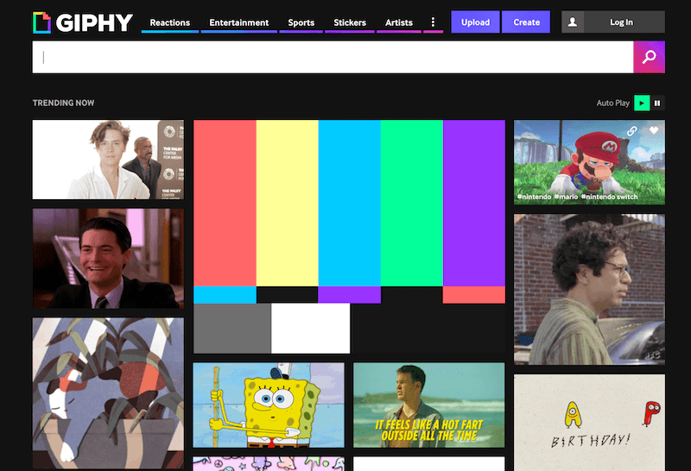Image resolution: width=691 pixels, height=471 pixels.
Task: Open the Mario GIF thumbnail
Action: click(589, 162)
